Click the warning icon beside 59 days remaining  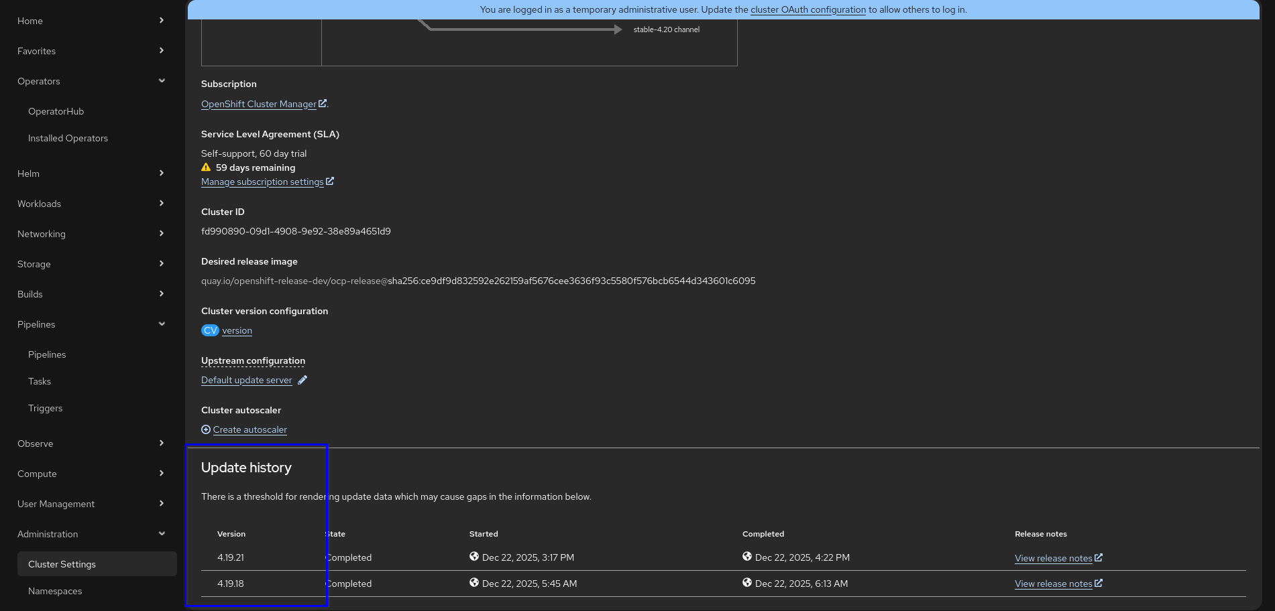[206, 167]
